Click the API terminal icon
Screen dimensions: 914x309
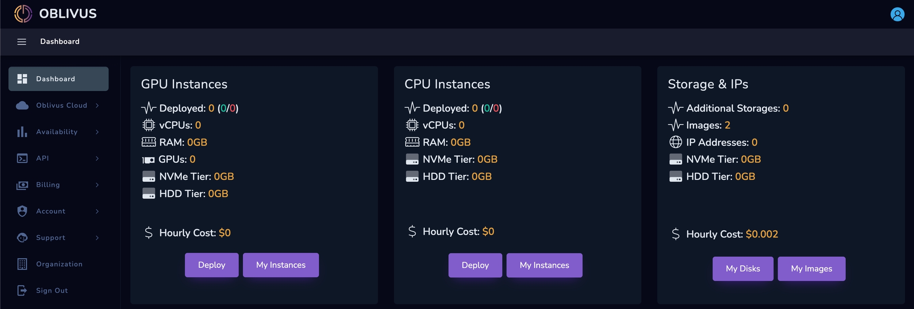click(22, 158)
